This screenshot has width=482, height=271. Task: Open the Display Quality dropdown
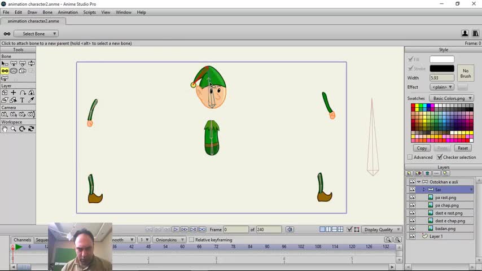coord(381,229)
